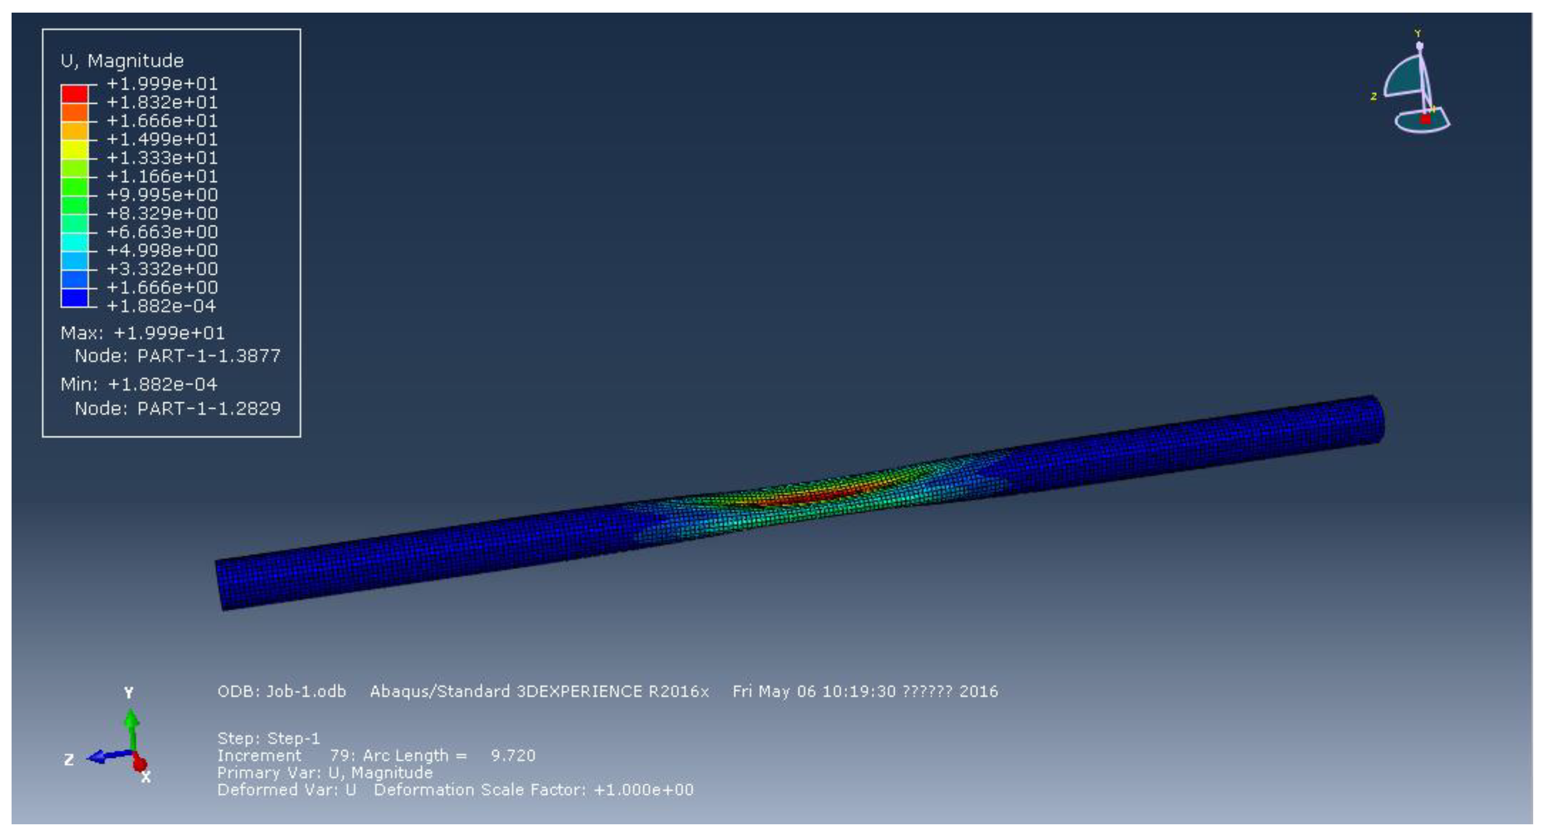Click the red square on 3D compass
1550x839 pixels.
point(1425,119)
